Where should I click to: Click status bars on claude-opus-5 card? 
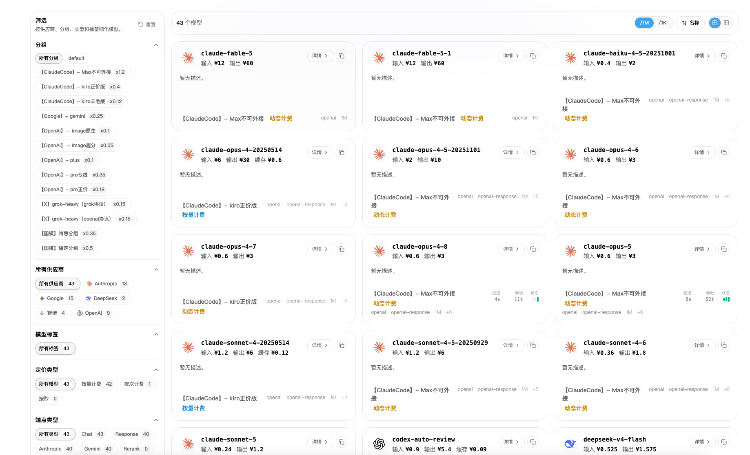(x=726, y=299)
